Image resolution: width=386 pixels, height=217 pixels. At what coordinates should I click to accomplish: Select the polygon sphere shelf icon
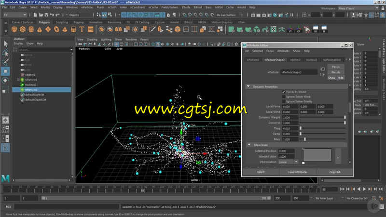[x=14, y=29]
